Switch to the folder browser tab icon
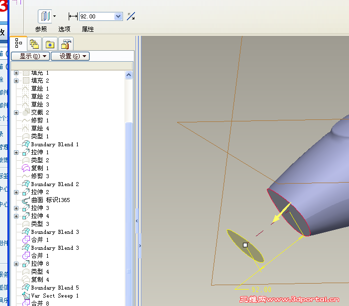The width and height of the screenshot is (349, 306). [x=50, y=44]
